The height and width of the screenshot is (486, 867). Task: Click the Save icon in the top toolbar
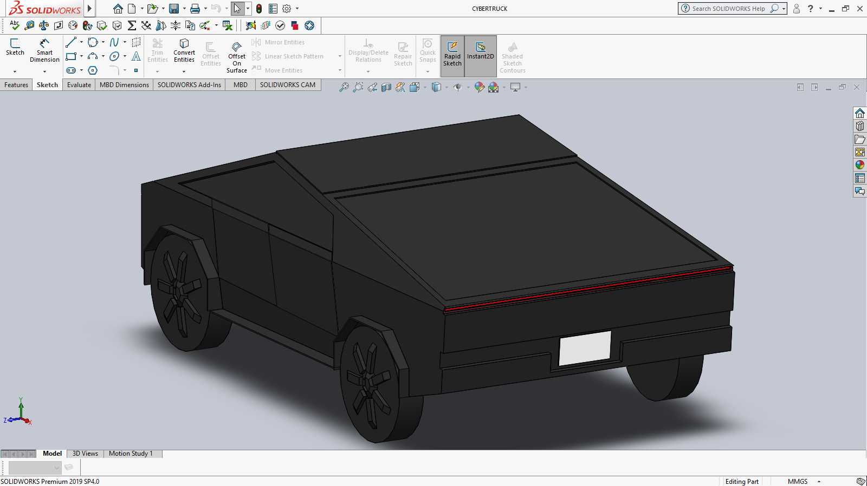point(173,9)
